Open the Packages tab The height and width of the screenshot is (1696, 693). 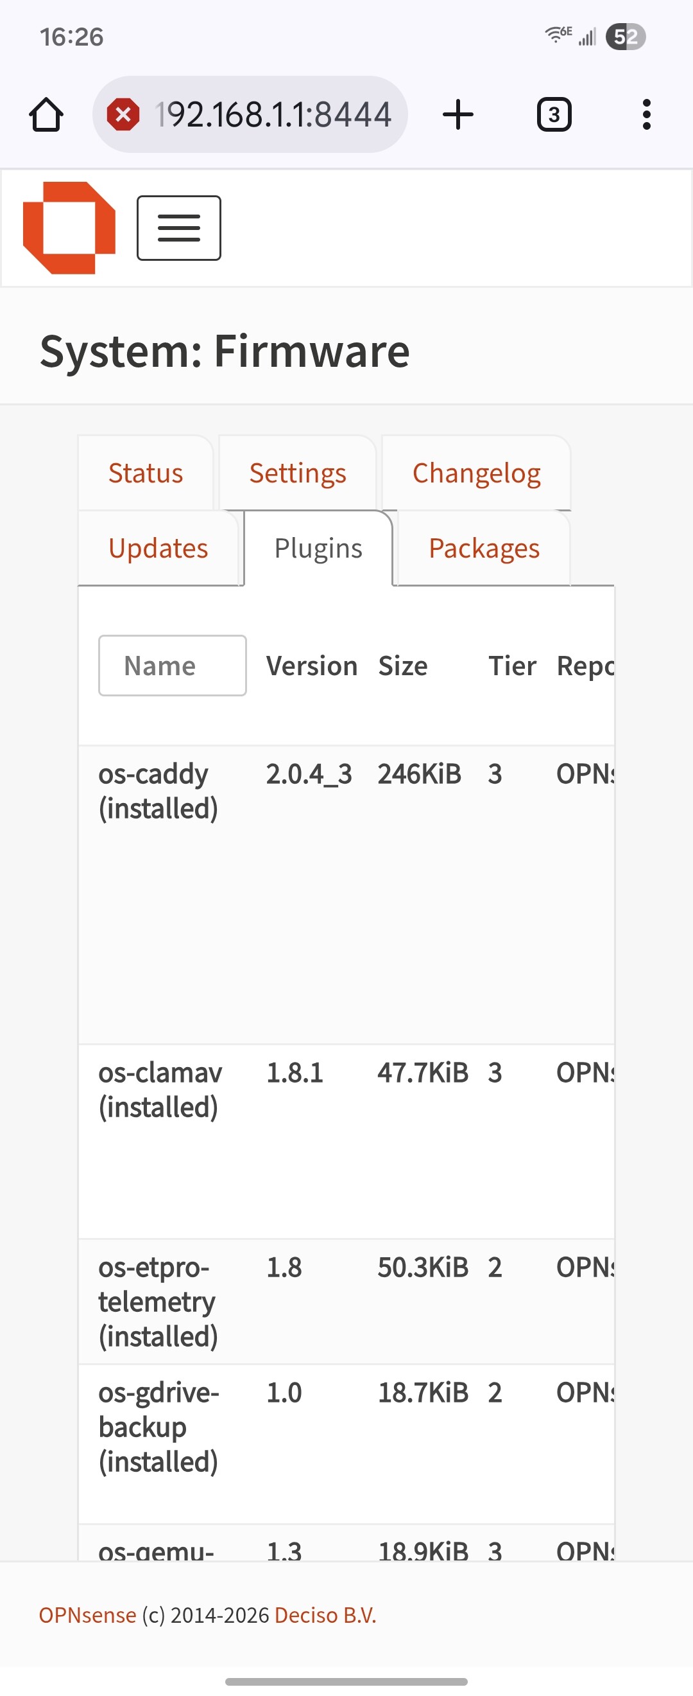pos(484,549)
